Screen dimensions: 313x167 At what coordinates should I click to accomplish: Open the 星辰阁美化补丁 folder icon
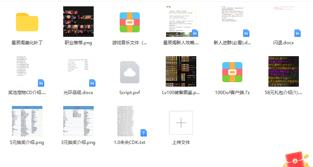coord(27,22)
